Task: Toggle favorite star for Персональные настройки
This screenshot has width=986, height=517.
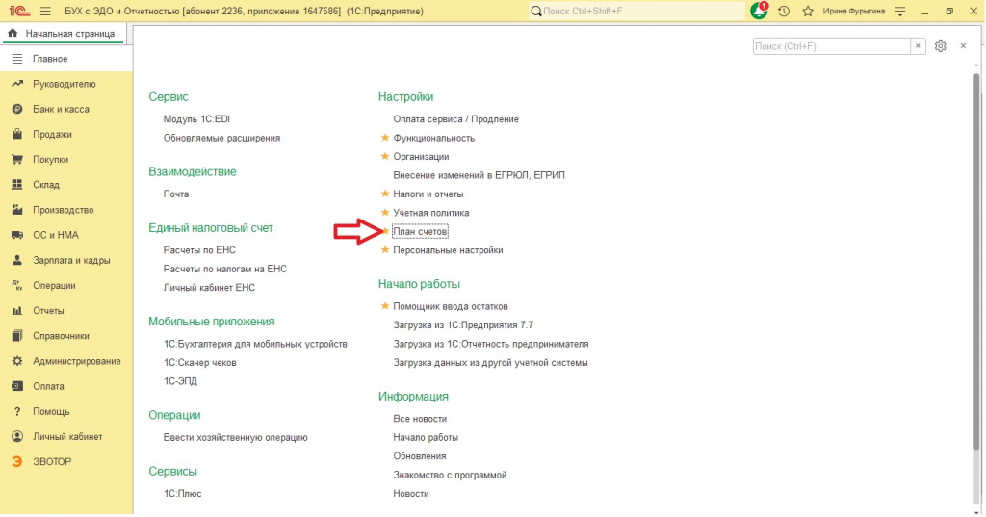Action: (385, 249)
